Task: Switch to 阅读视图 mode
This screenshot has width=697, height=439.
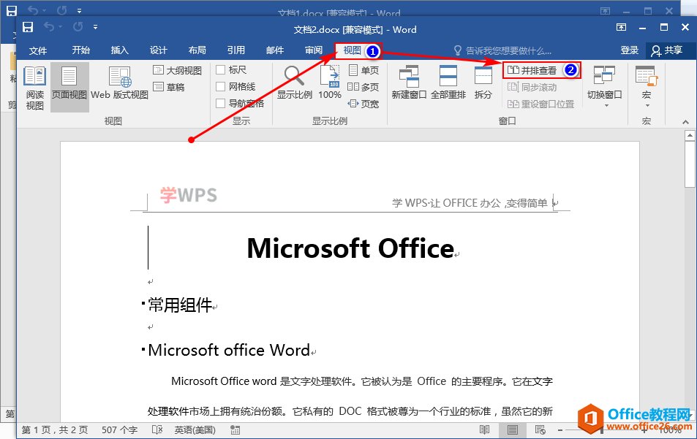Action: (34, 88)
